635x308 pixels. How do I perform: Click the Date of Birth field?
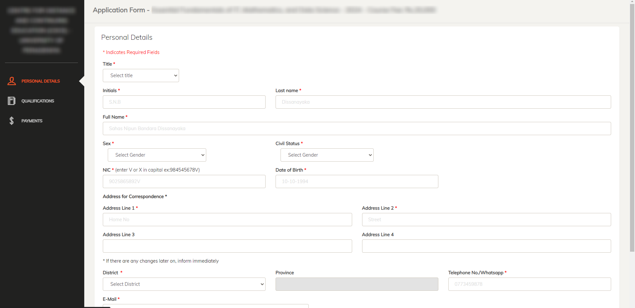pyautogui.click(x=356, y=181)
